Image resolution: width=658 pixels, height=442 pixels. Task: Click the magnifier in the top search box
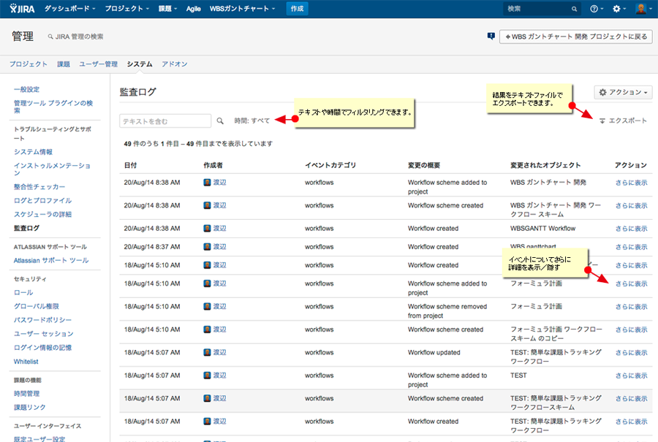574,9
